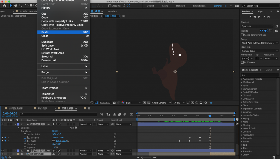Toggle include video eye in Preview panel

[261, 31]
